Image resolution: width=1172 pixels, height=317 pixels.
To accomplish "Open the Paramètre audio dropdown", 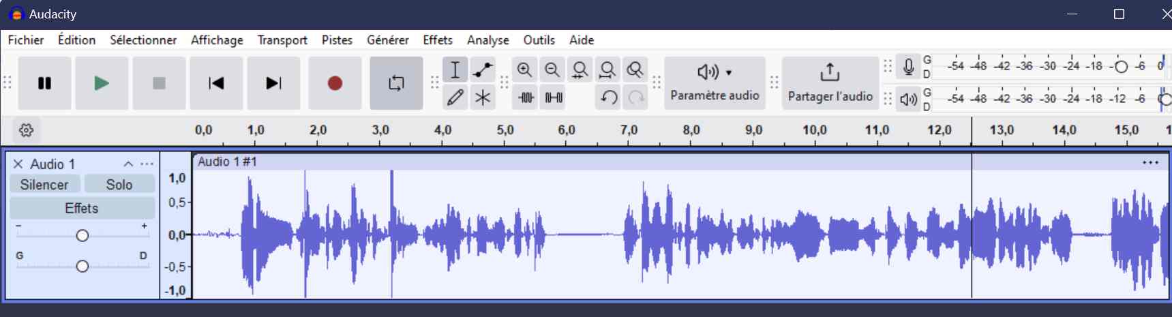I will pyautogui.click(x=715, y=83).
